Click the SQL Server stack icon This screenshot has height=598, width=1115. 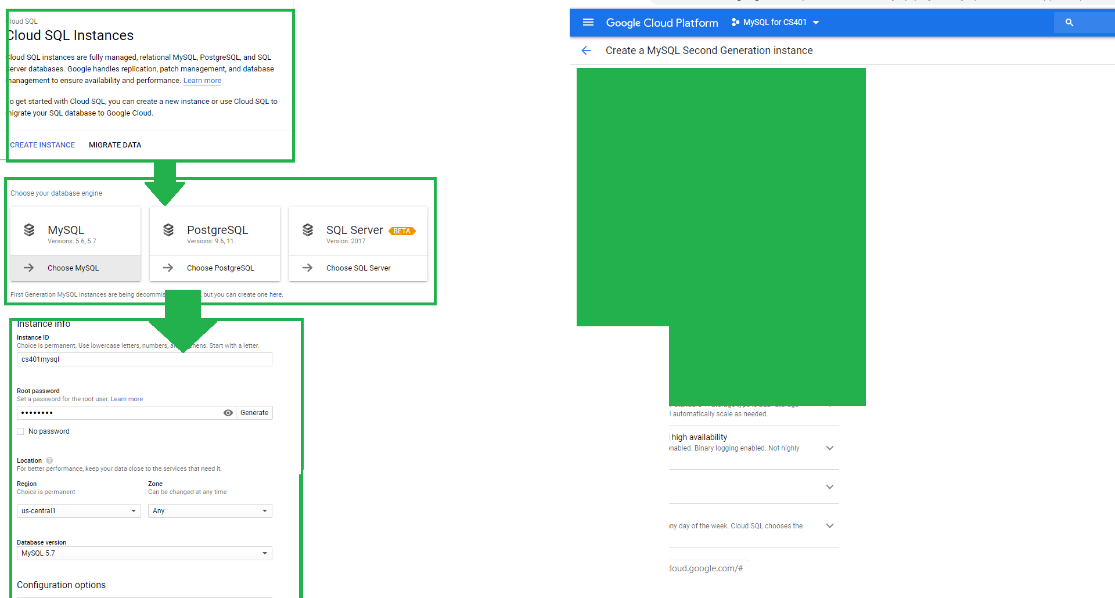[x=308, y=230]
